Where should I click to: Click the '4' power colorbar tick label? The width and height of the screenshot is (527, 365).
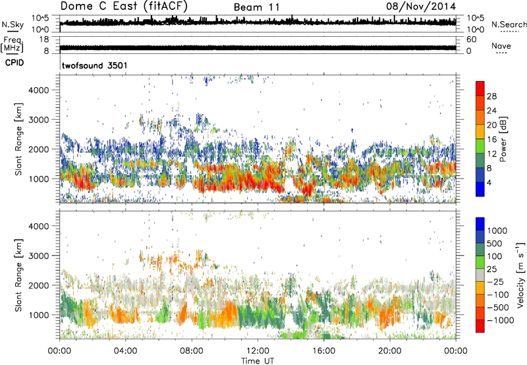[489, 182]
